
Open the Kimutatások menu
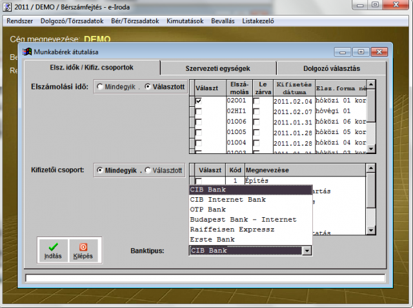[x=185, y=21]
